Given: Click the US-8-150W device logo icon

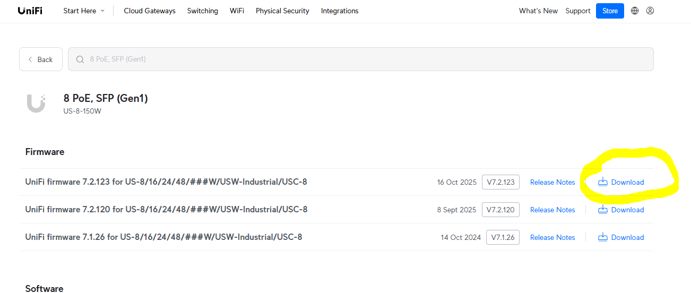Looking at the screenshot, I should 36,103.
